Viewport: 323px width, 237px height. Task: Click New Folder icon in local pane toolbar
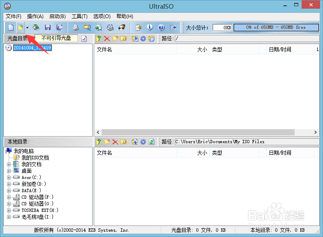(x=107, y=142)
